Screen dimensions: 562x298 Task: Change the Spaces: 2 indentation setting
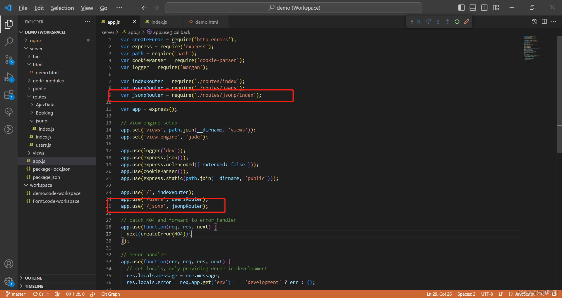coord(466,294)
